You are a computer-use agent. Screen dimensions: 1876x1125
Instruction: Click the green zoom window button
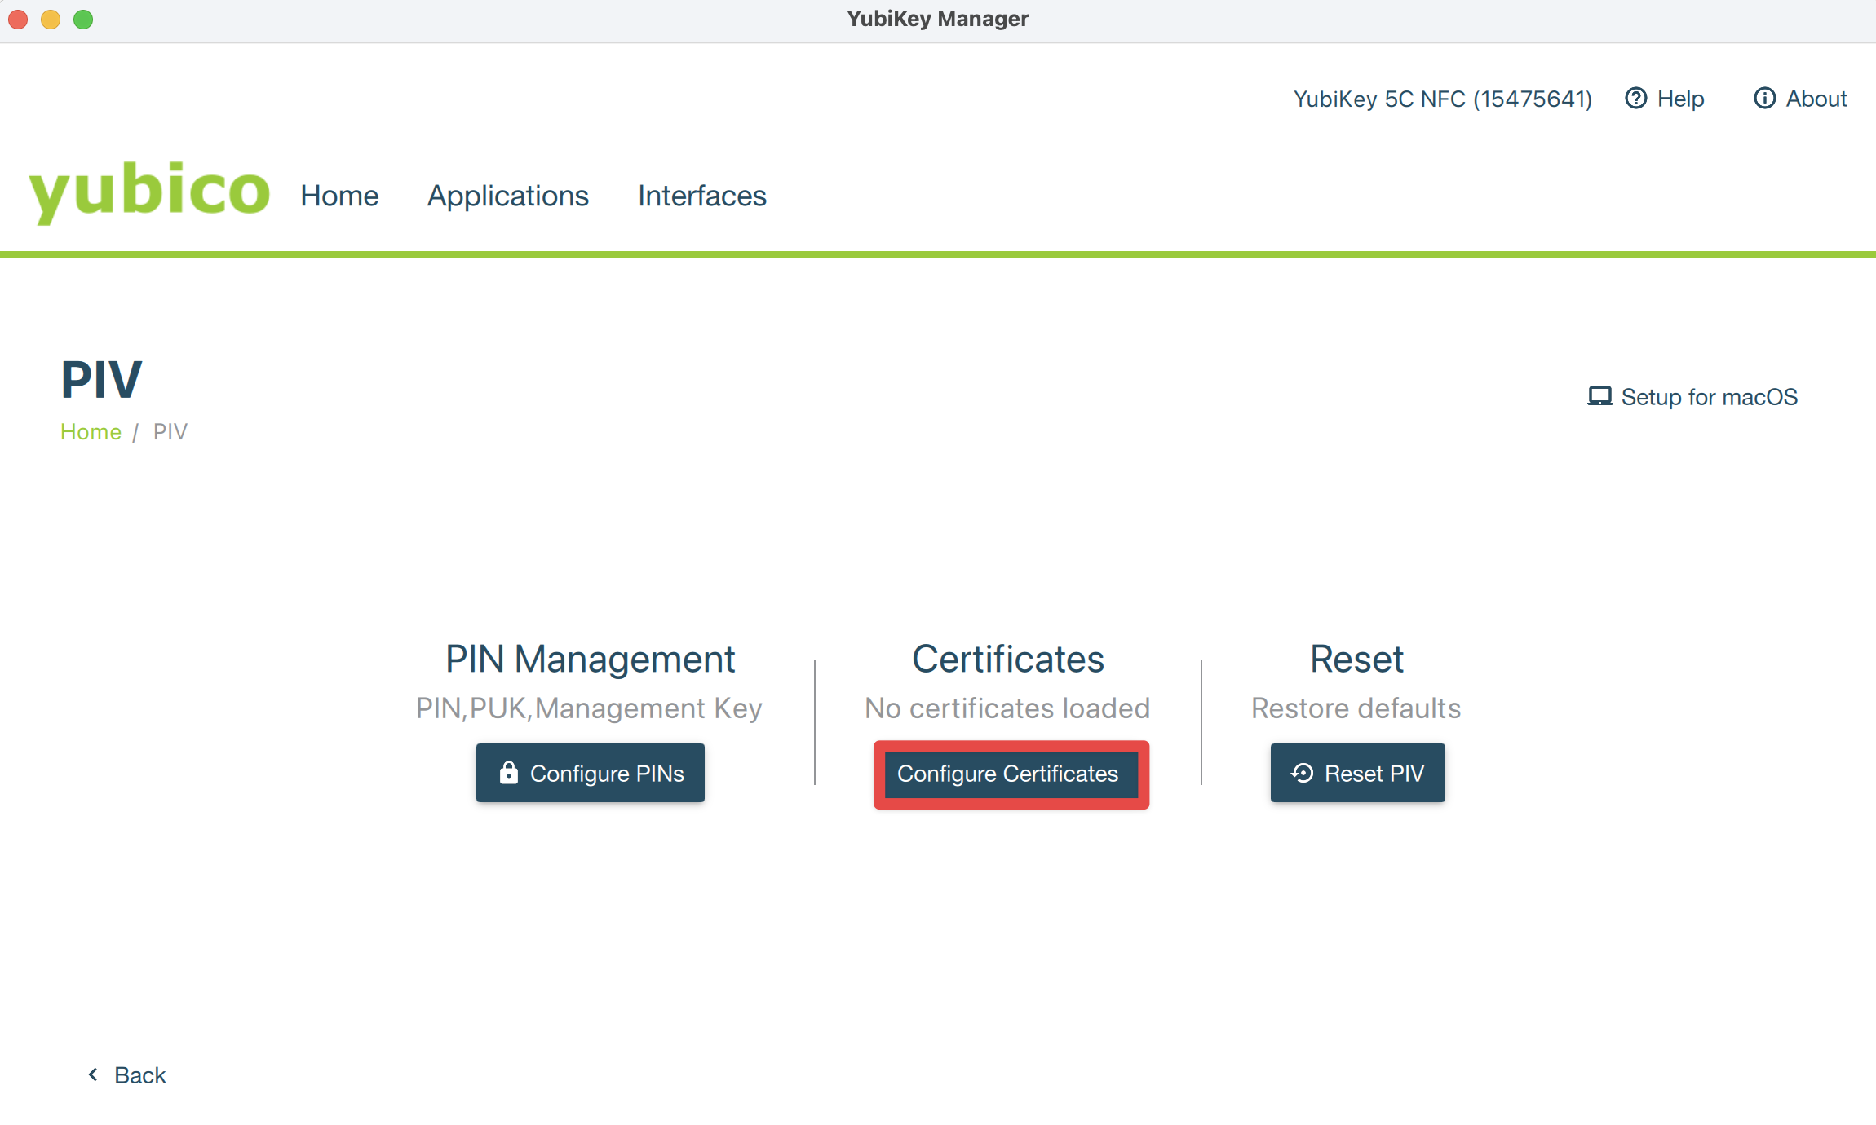pyautogui.click(x=83, y=19)
